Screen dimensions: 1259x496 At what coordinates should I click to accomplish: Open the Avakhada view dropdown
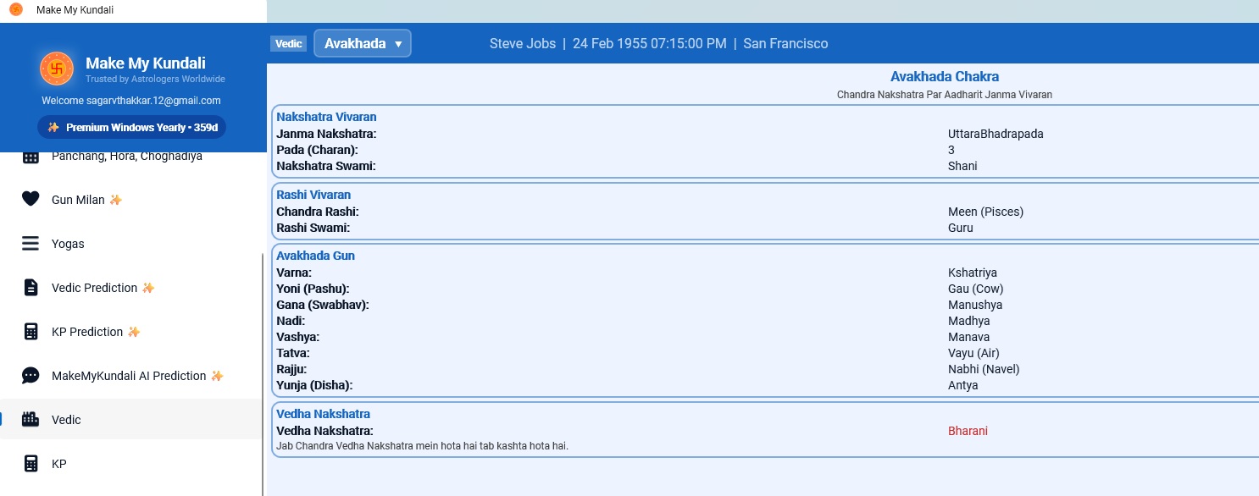coord(363,43)
